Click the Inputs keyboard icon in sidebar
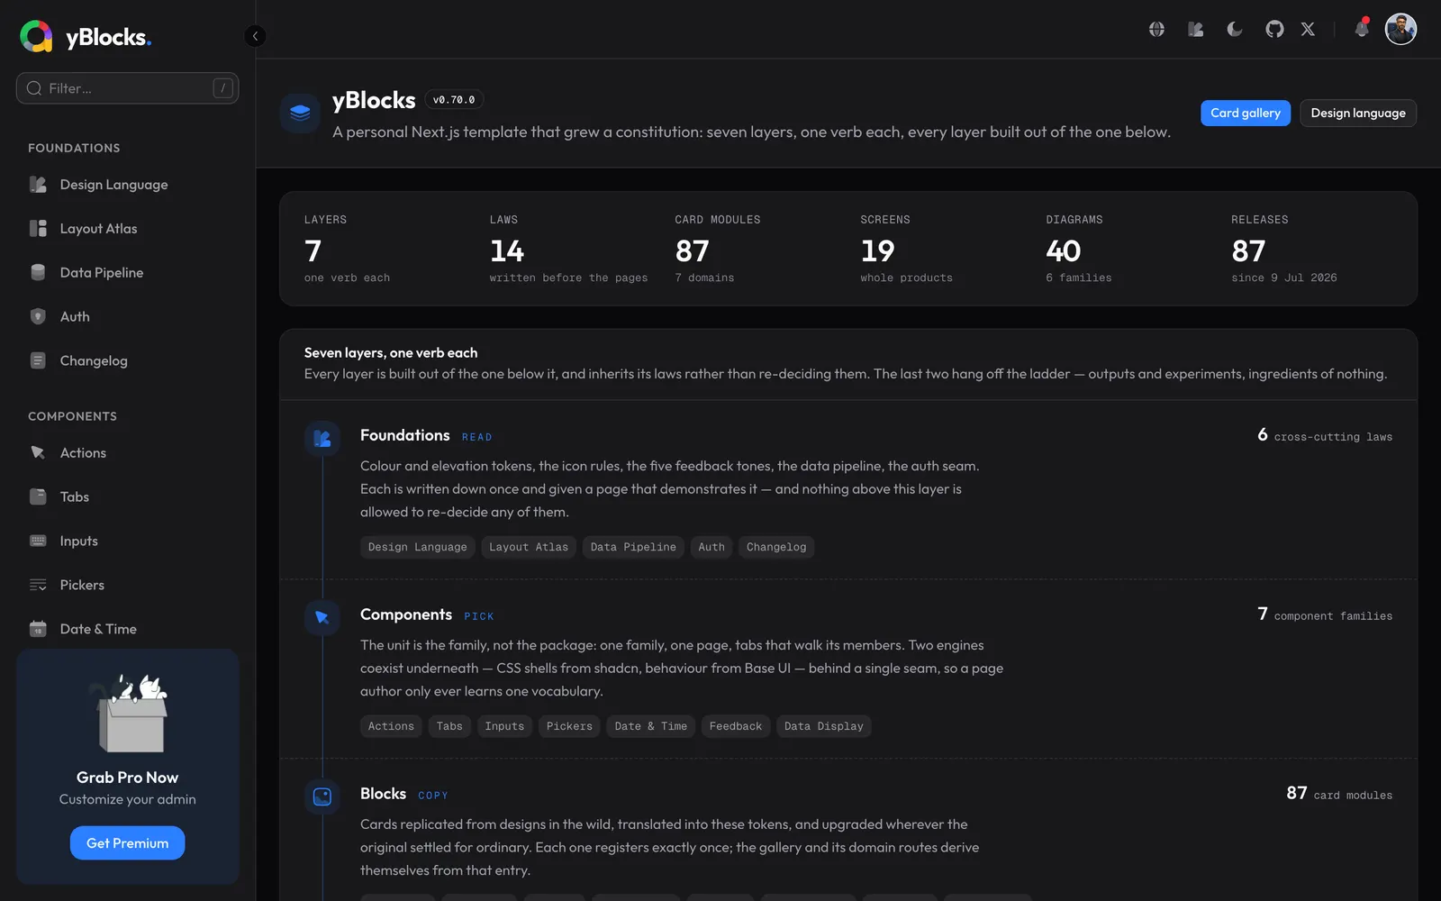The image size is (1441, 901). coord(38,542)
